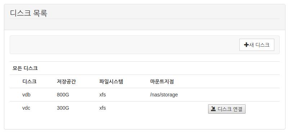This screenshot has height=133, width=288.
Task: Click the 800G storage value
Action: 63,95
